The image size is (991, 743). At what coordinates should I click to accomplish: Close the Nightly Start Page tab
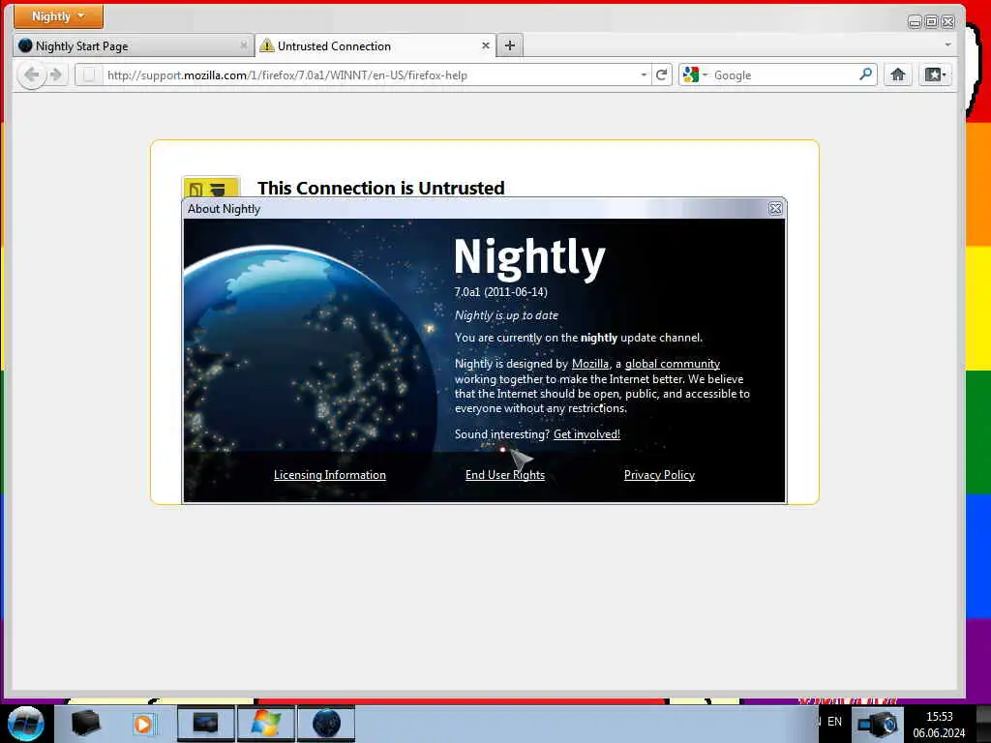pos(243,45)
